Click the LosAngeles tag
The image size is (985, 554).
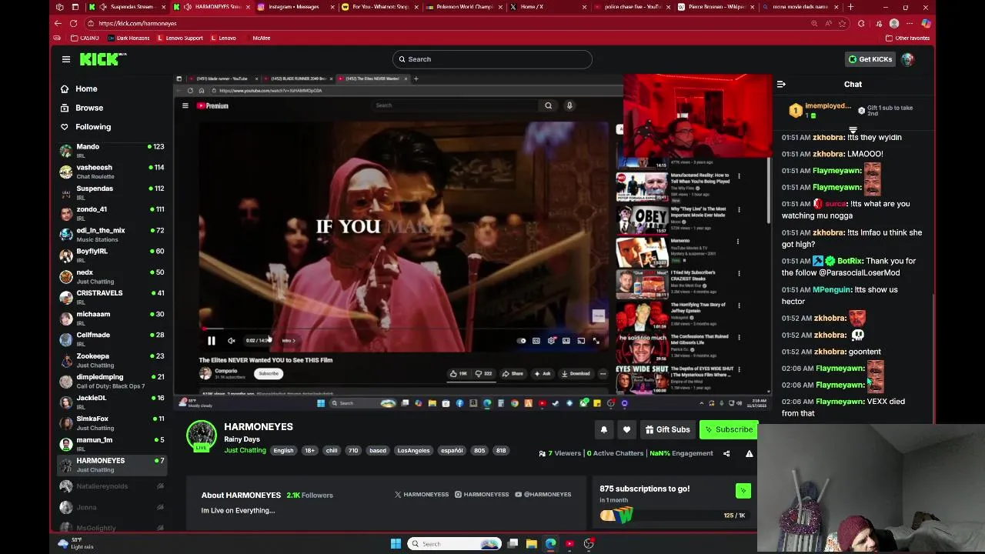point(413,450)
